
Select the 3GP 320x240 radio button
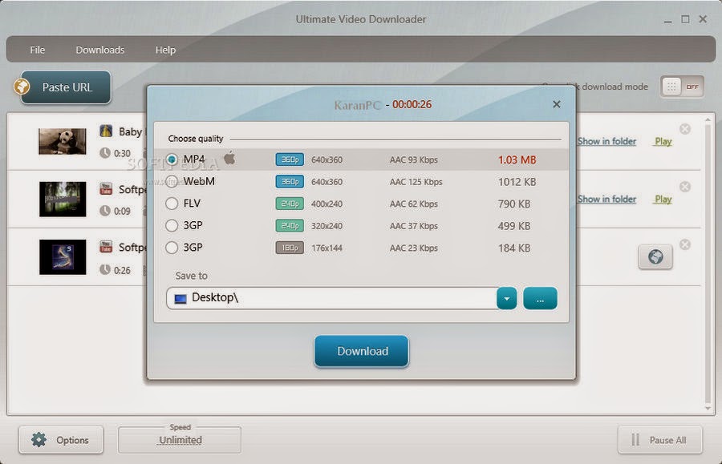tap(172, 225)
